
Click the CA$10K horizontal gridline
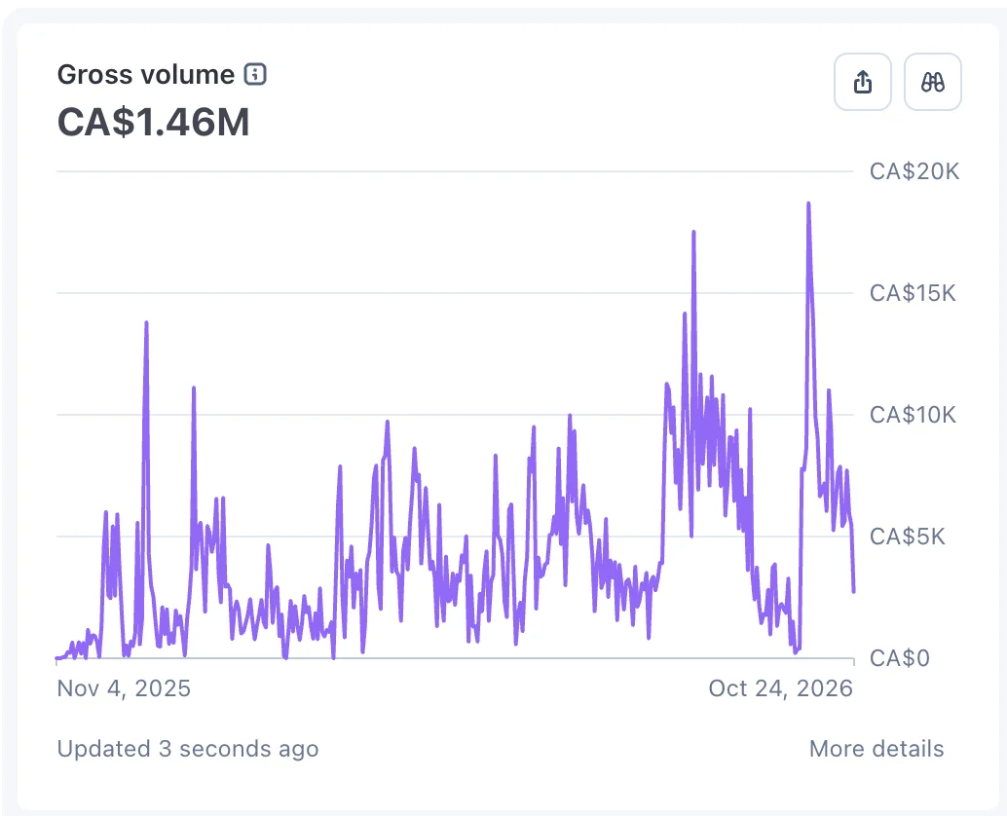455,415
